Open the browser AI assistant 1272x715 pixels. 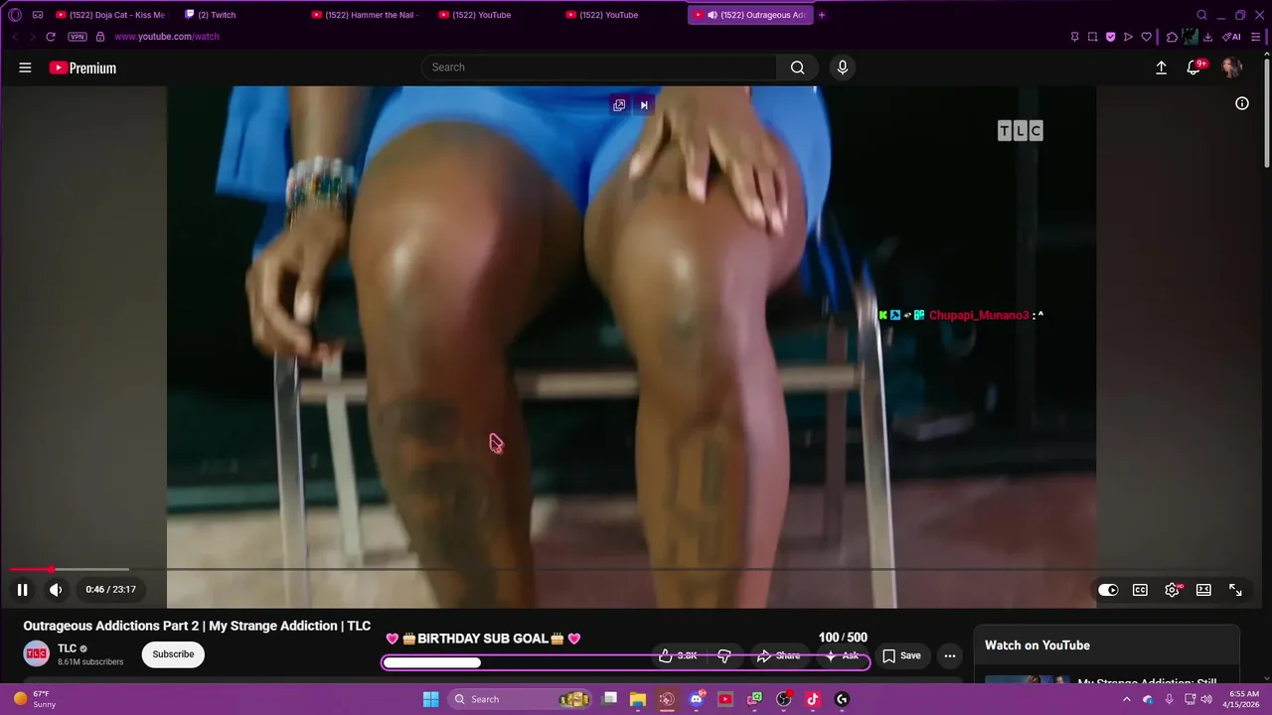pyautogui.click(x=1231, y=37)
